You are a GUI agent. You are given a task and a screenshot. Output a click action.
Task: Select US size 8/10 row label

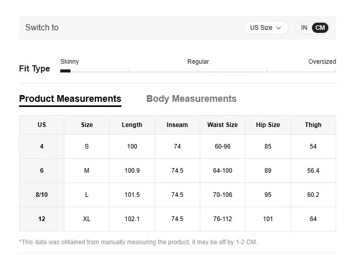click(x=42, y=195)
